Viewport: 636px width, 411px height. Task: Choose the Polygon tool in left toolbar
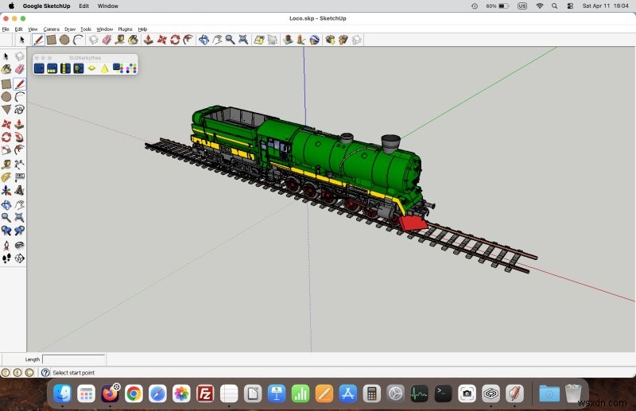pos(6,110)
